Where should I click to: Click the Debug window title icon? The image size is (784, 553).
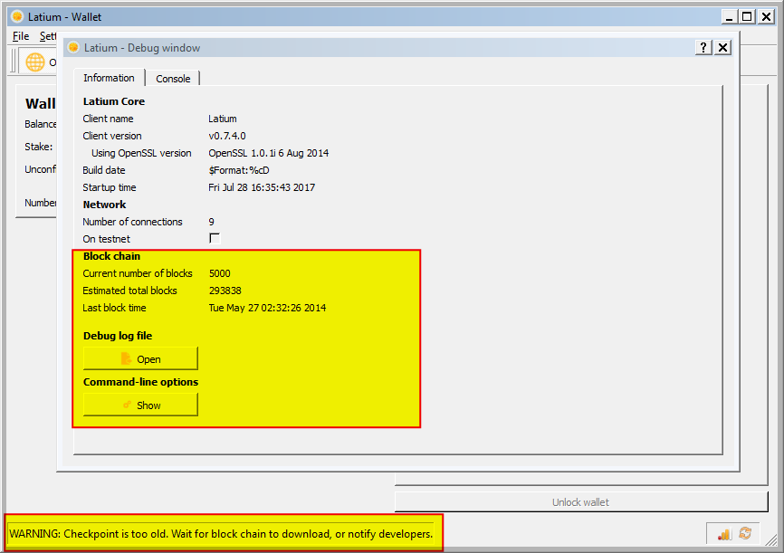(73, 47)
